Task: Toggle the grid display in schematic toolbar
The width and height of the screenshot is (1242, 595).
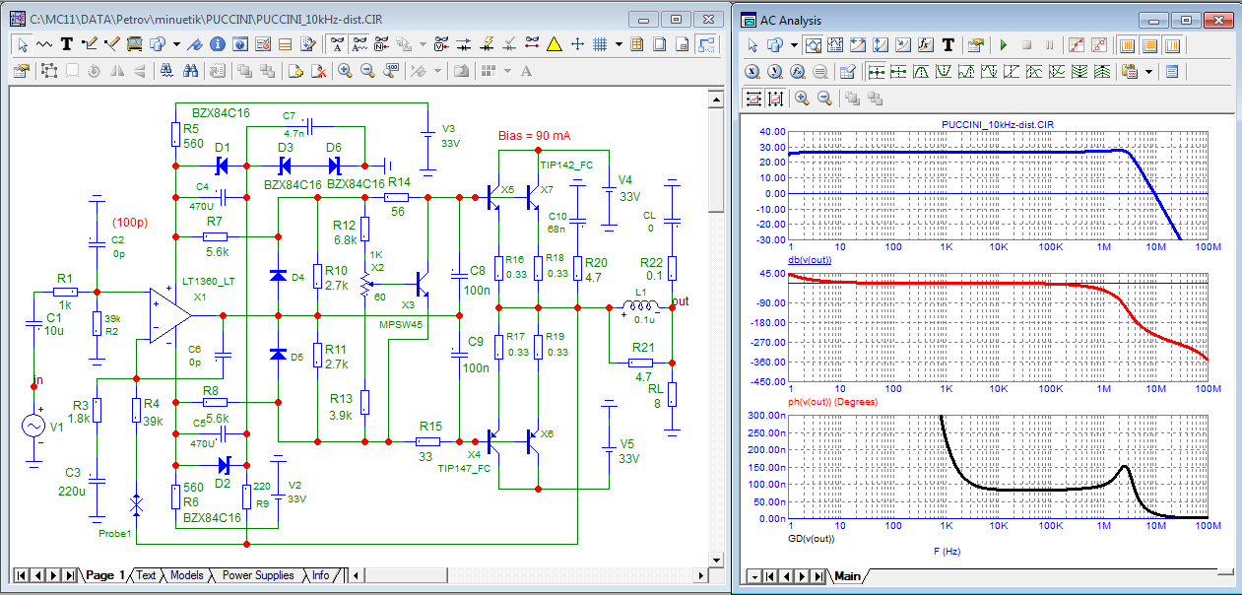Action: point(600,44)
